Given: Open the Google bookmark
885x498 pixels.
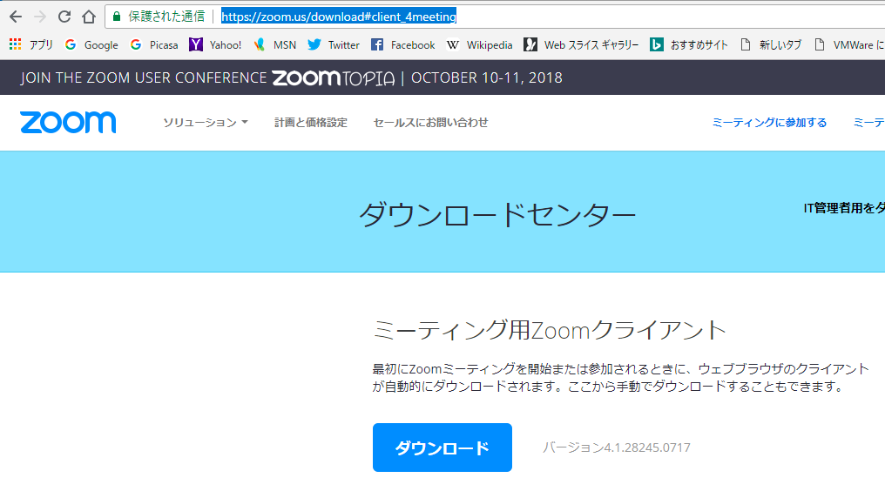Looking at the screenshot, I should (x=91, y=44).
